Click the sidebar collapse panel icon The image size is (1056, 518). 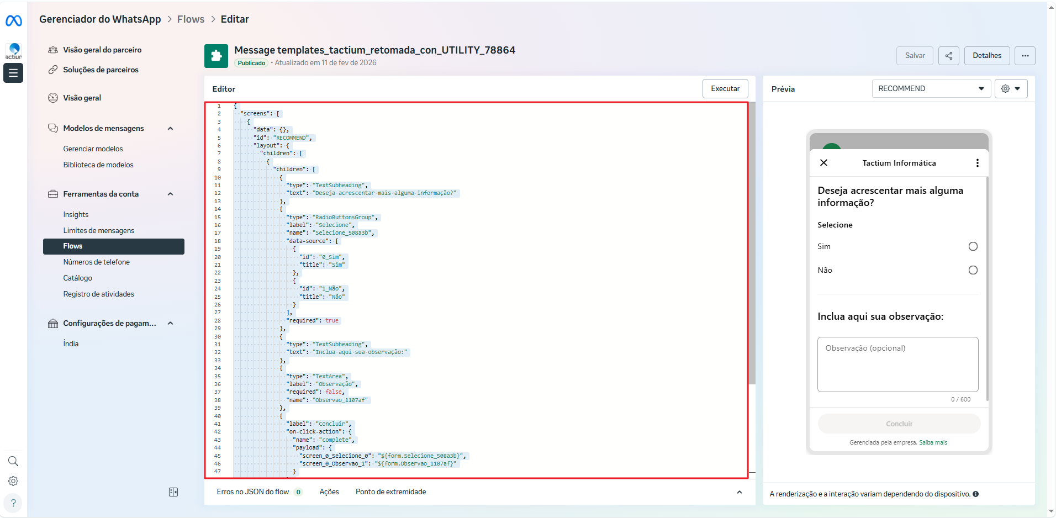[x=173, y=492]
